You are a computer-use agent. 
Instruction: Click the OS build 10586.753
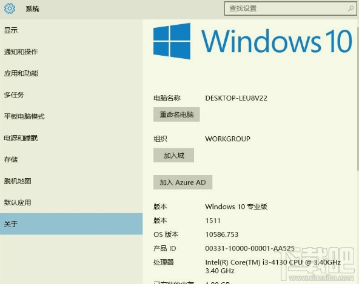(221, 234)
